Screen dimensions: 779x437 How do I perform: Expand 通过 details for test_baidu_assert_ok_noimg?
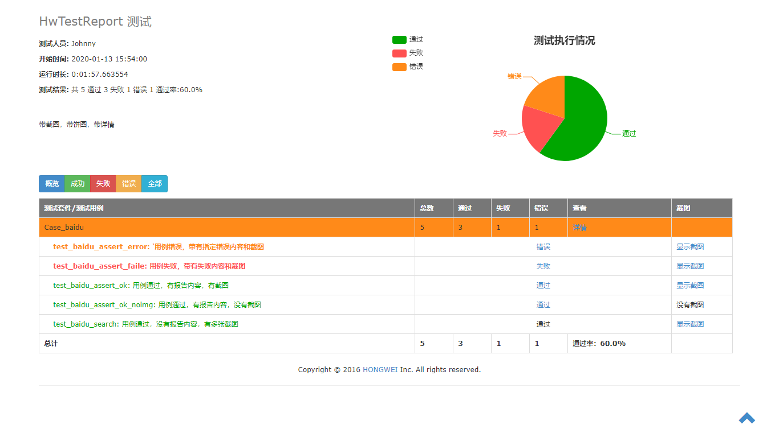coord(543,305)
